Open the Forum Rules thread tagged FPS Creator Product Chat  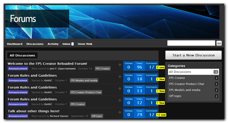32,87
